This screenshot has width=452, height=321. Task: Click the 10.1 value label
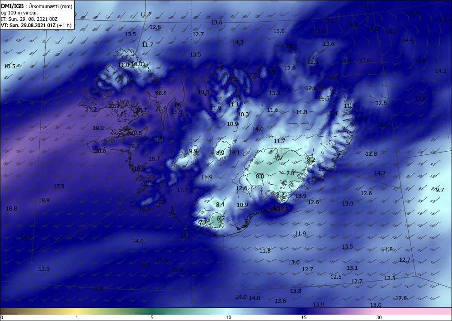(x=331, y=143)
